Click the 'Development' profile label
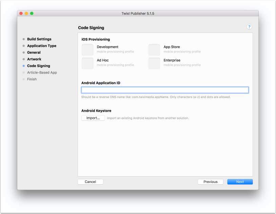The width and height of the screenshot is (276, 214). (107, 47)
